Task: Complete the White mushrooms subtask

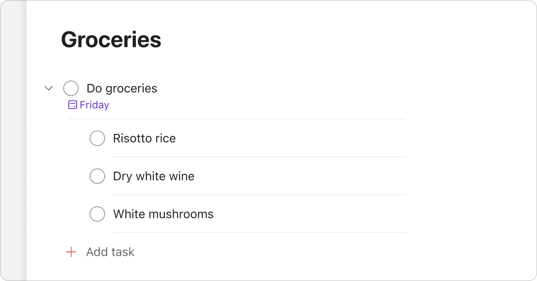Action: 97,214
